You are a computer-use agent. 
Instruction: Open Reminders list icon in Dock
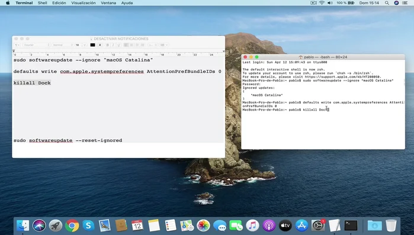point(171,226)
